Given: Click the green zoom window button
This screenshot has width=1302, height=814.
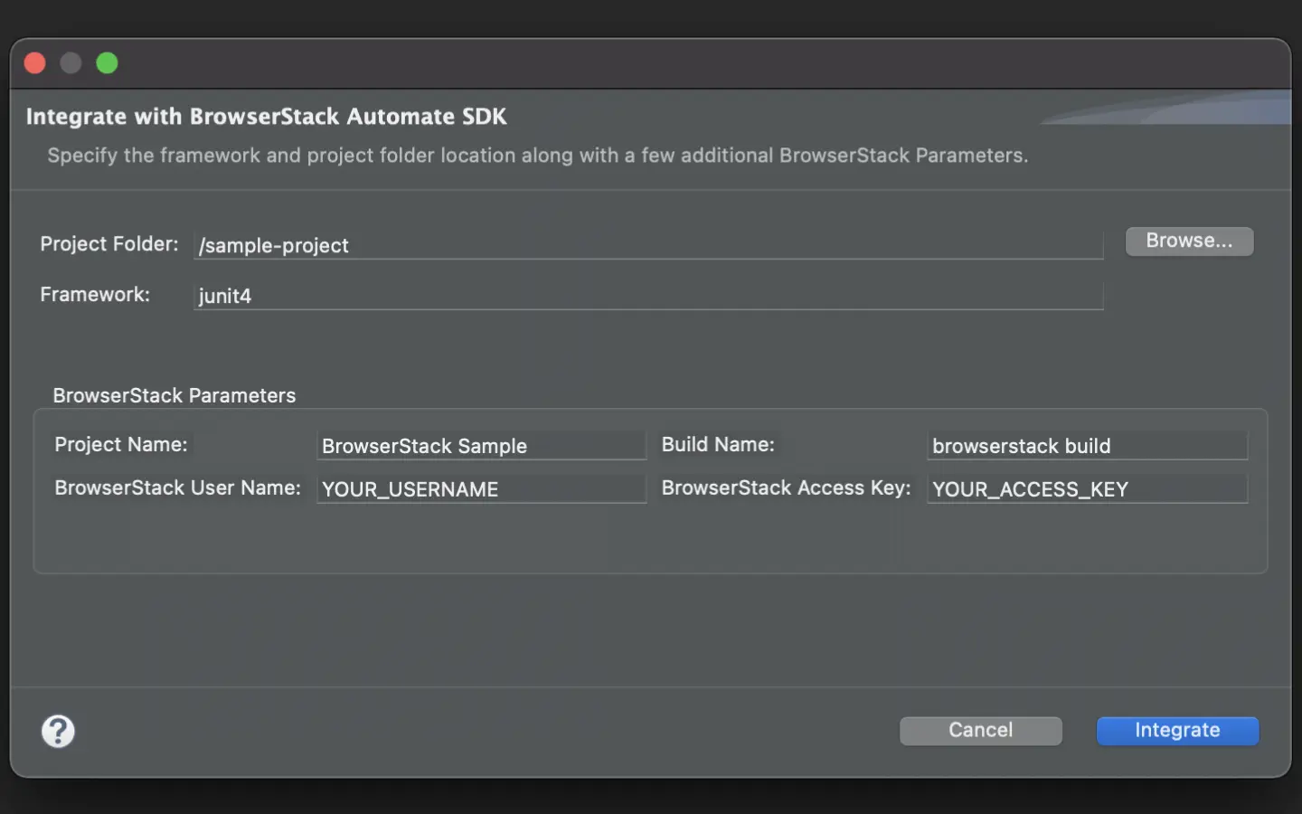Looking at the screenshot, I should coord(107,63).
